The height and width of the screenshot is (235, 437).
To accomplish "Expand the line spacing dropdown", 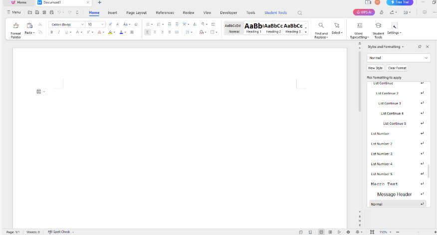I will (x=192, y=32).
